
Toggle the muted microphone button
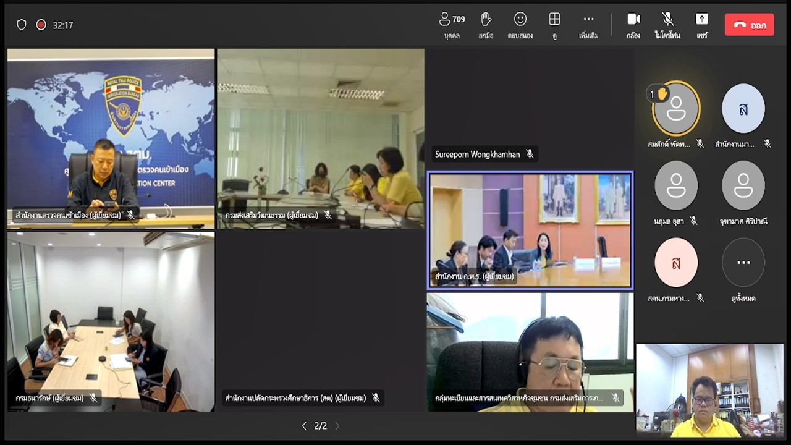click(x=667, y=25)
